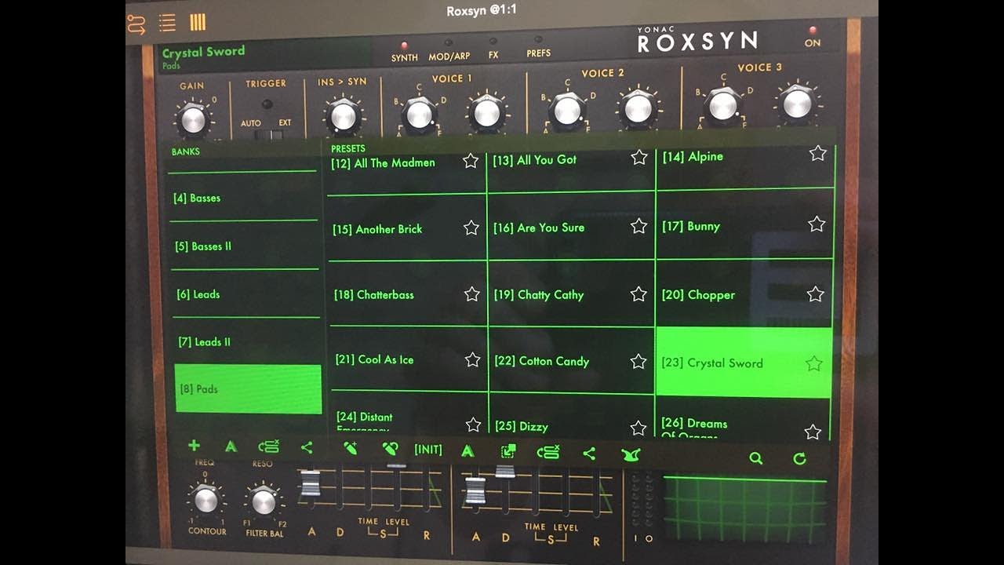Click the VOICE 3 waveform selector knob
1004x565 pixels.
723,105
